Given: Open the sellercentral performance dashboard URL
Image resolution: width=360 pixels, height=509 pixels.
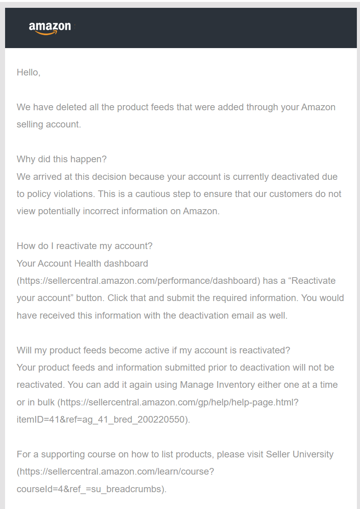Looking at the screenshot, I should (x=138, y=281).
